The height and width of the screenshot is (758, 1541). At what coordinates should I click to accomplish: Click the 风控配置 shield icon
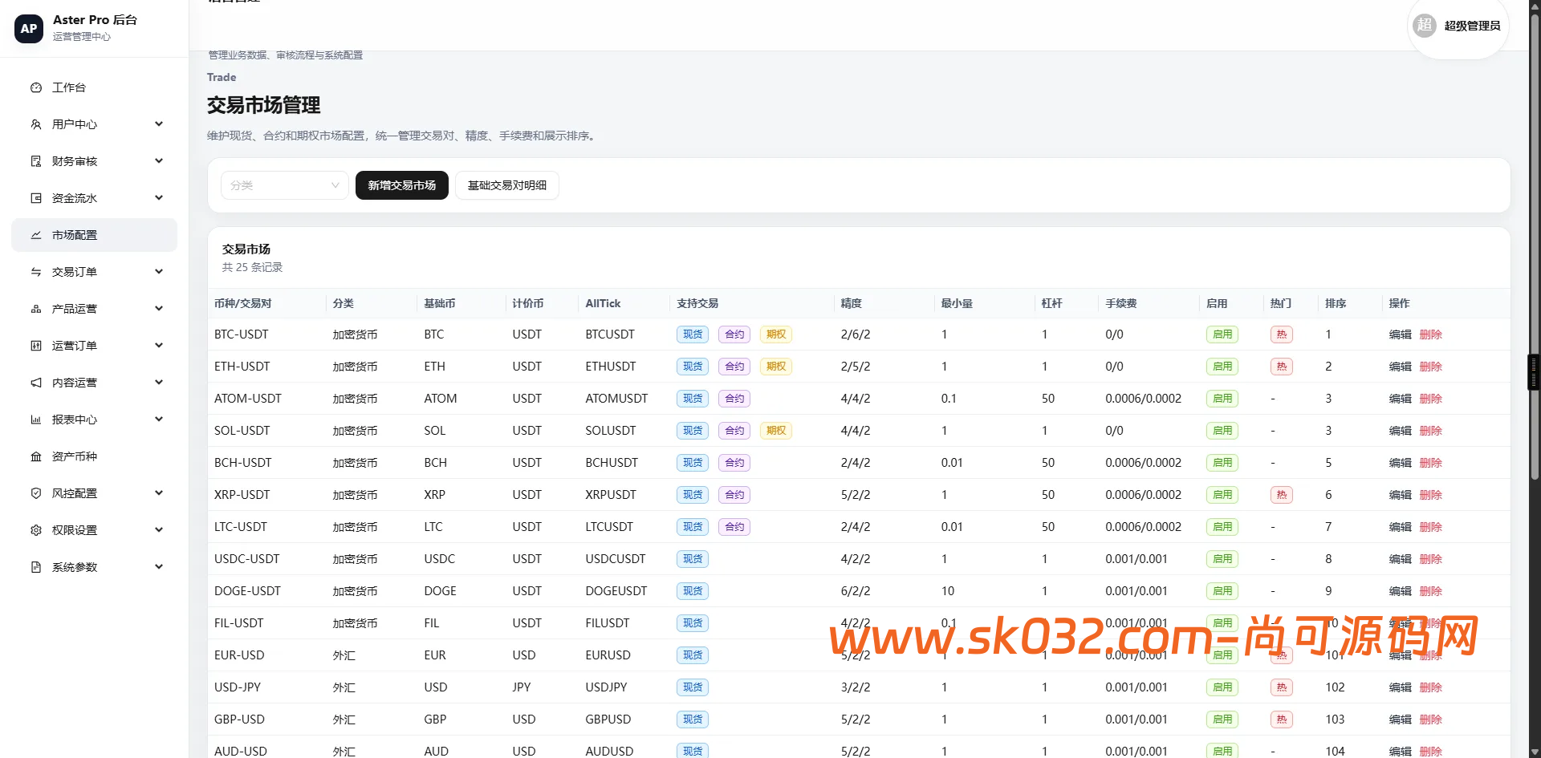click(x=36, y=493)
